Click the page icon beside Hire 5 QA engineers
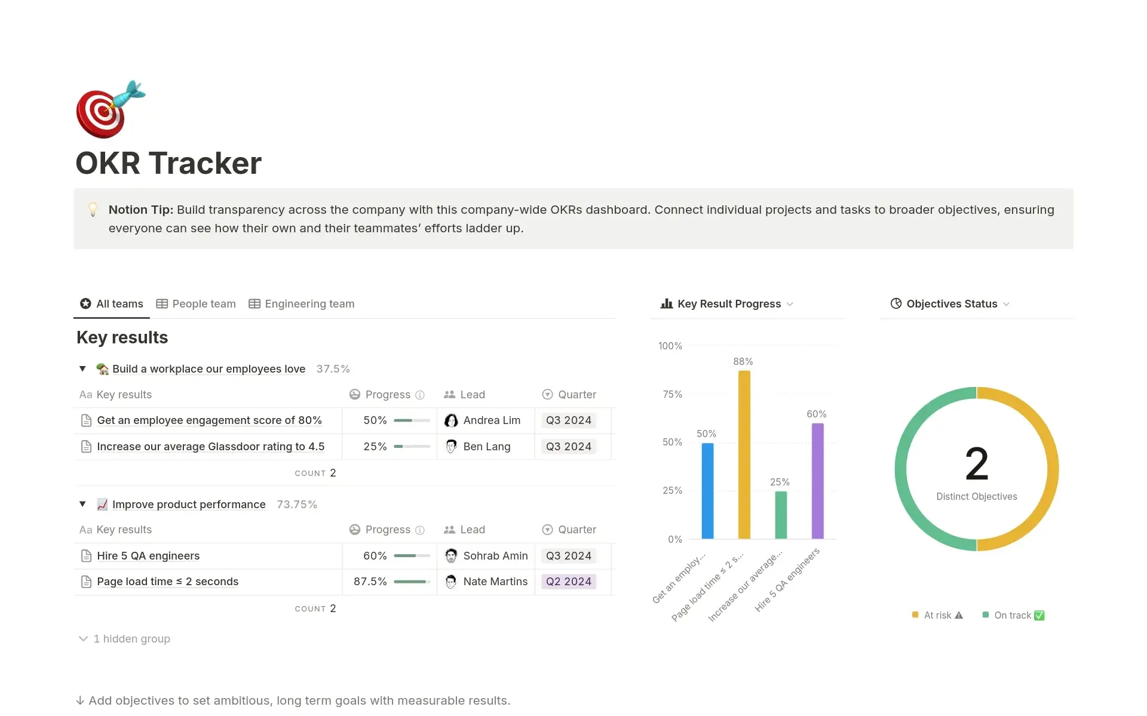The height and width of the screenshot is (716, 1147). [x=86, y=555]
